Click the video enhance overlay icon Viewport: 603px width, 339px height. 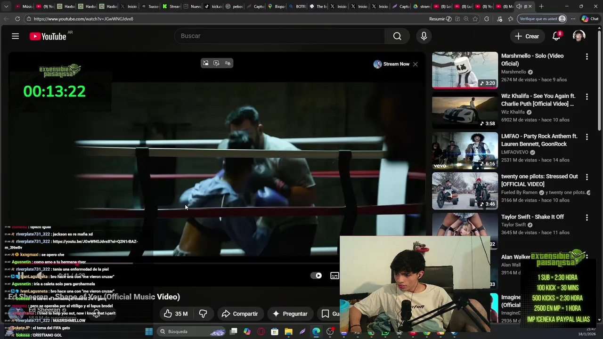tap(216, 63)
